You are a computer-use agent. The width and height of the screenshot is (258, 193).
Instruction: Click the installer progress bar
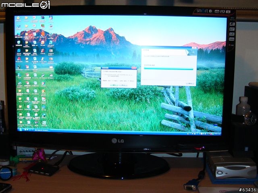coord(169,69)
